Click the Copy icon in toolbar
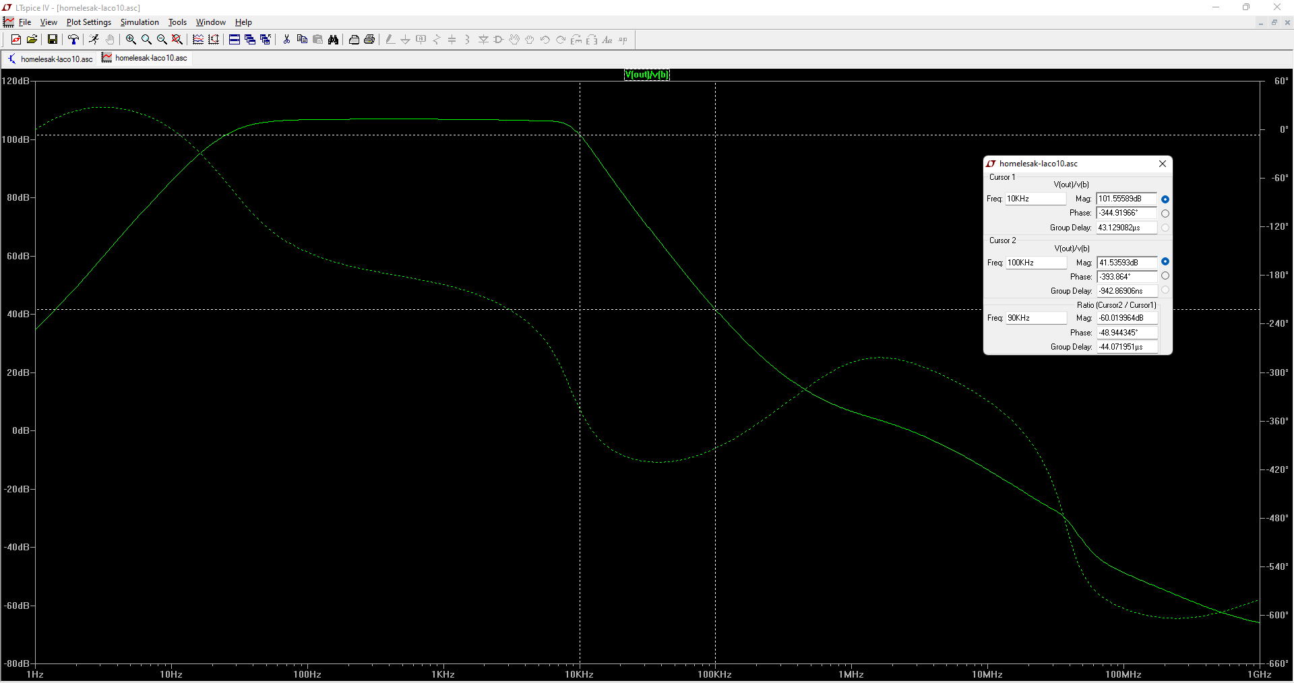Screen dimensions: 1294x683 click(x=302, y=40)
